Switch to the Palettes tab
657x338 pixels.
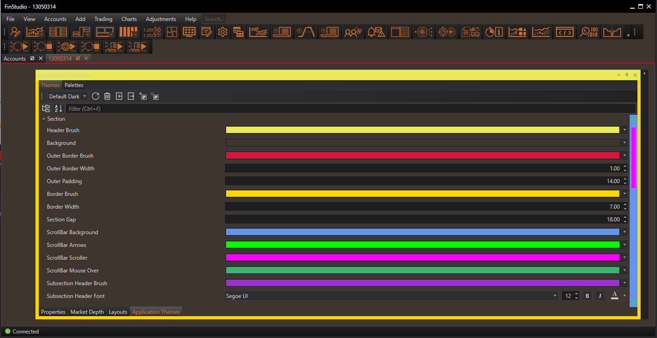click(x=74, y=85)
